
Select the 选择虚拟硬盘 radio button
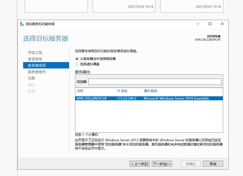tap(77, 64)
